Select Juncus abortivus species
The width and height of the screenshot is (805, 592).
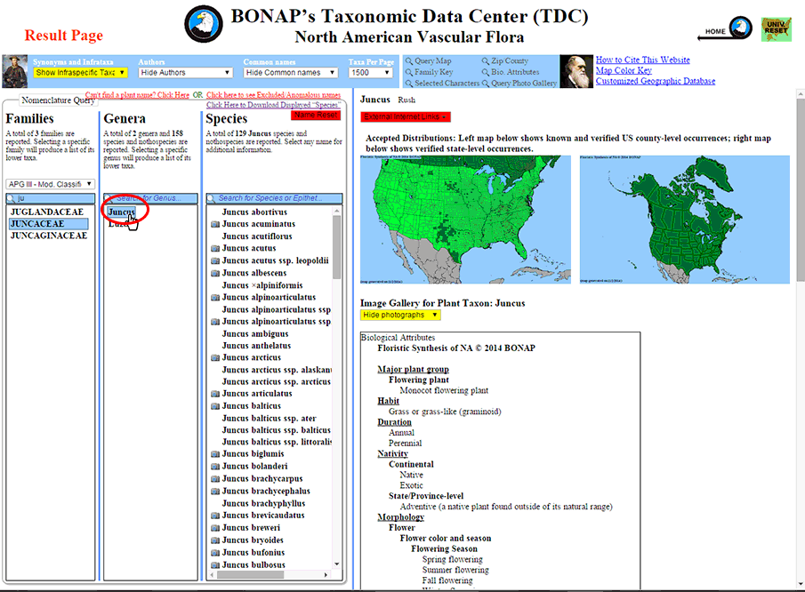point(254,212)
